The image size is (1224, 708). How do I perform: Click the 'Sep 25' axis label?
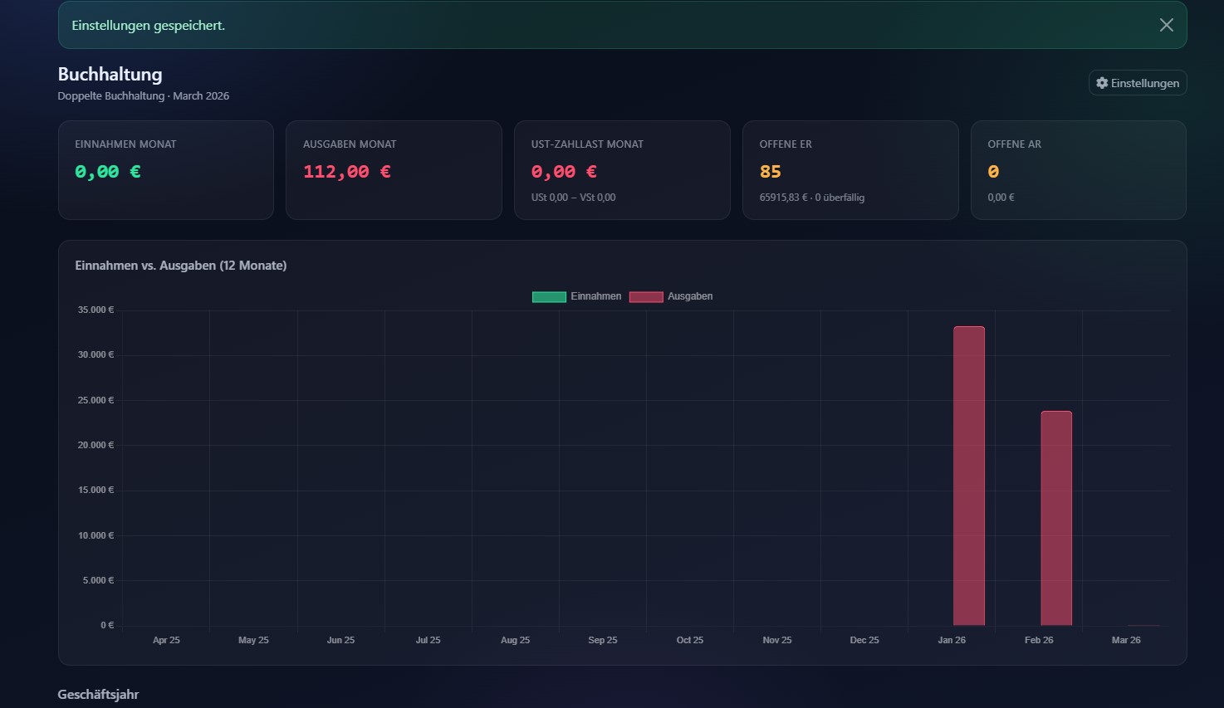click(603, 640)
